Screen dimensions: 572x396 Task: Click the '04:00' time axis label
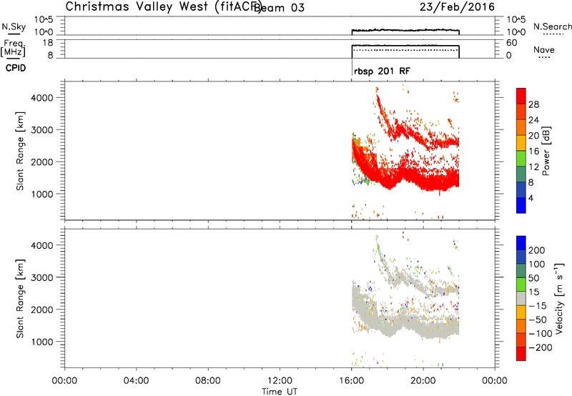137,381
